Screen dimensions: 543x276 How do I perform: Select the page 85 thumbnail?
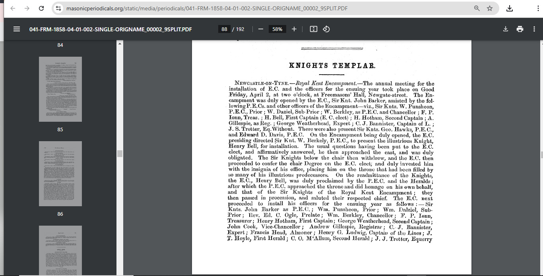(60, 89)
